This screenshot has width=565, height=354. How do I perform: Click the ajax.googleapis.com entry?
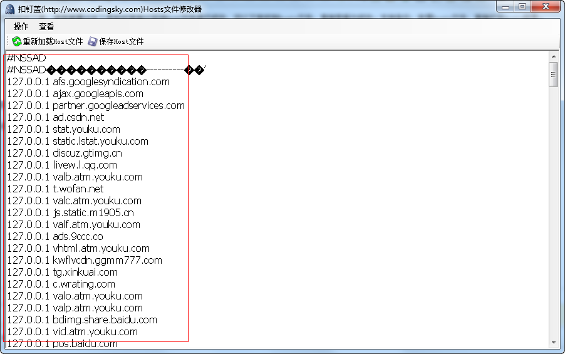pyautogui.click(x=75, y=94)
